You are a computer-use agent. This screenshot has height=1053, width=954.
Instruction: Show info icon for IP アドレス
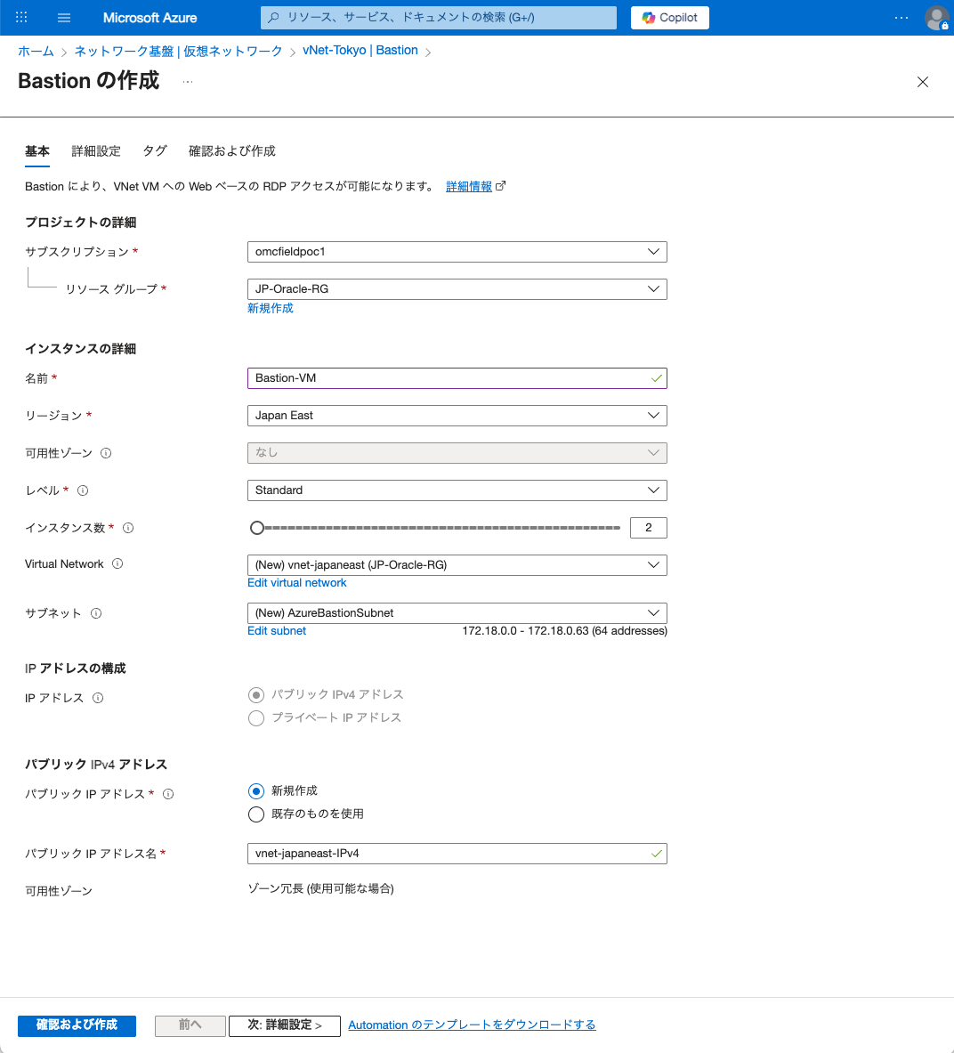point(98,699)
